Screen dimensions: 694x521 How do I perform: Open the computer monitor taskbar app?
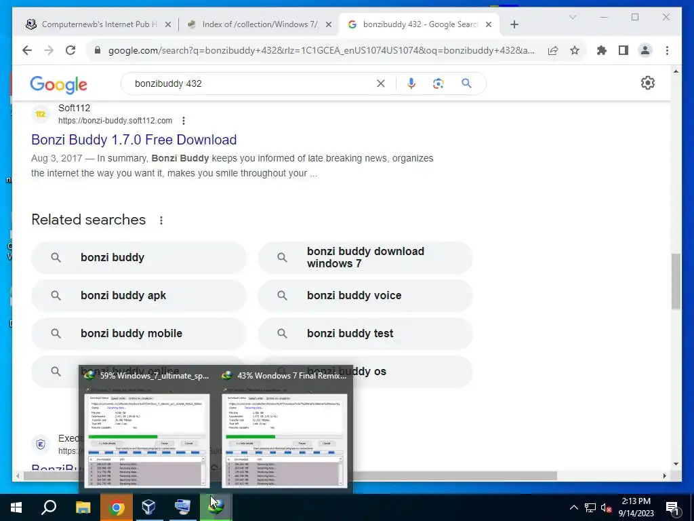click(182, 507)
